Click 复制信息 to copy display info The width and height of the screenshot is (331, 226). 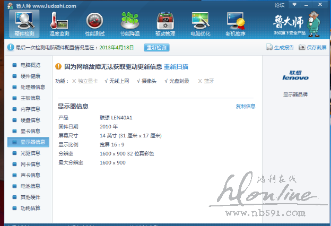246,106
